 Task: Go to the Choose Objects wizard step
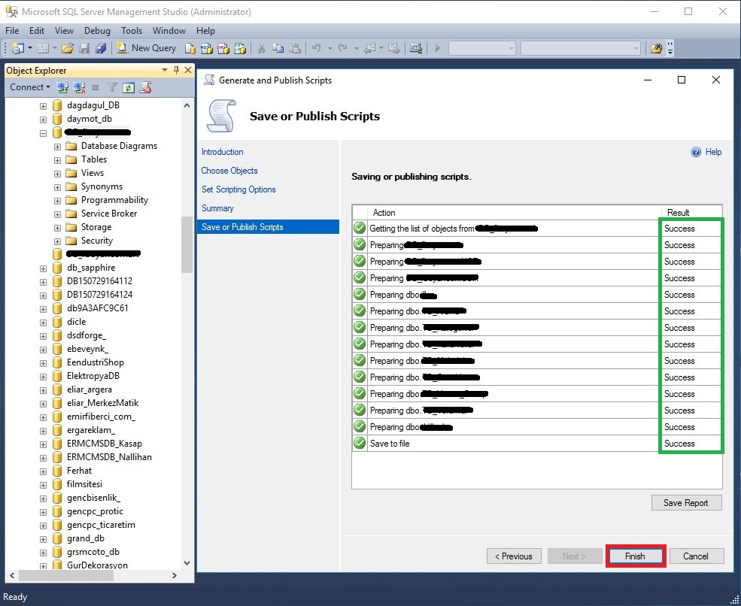pyautogui.click(x=229, y=171)
